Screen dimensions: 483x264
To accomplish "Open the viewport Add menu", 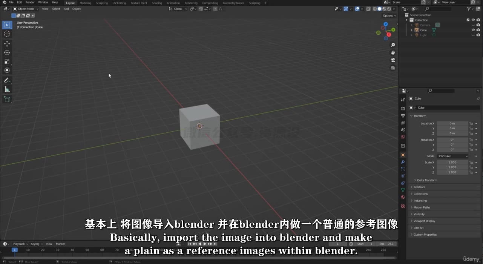I will click(66, 9).
